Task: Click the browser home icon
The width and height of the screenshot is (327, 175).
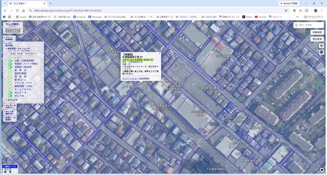Action: (24, 11)
